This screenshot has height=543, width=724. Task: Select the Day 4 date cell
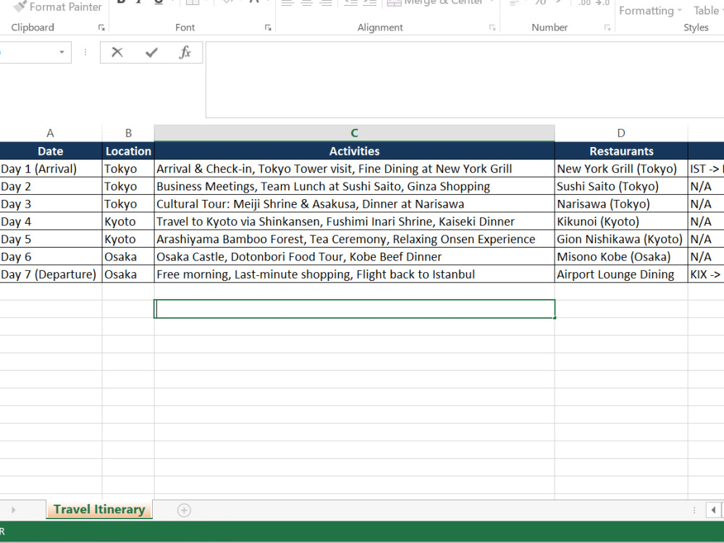tap(51, 221)
